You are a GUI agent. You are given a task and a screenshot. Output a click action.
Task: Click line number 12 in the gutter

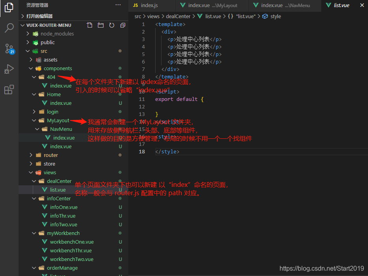click(x=142, y=106)
